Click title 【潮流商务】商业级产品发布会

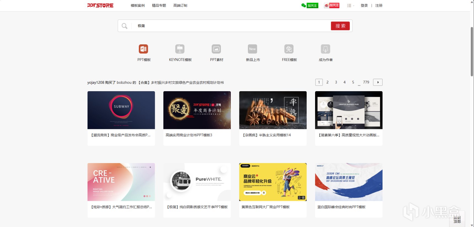pos(121,135)
